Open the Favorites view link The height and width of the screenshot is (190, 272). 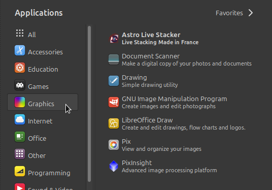coord(229,13)
